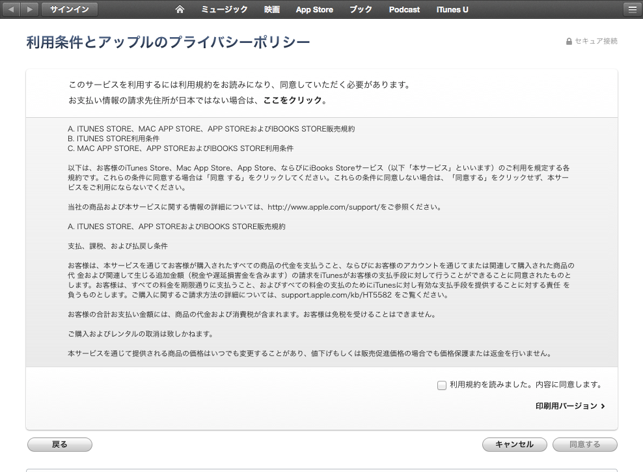Check the 利用規約を読みました agreement checkbox
643x472 pixels.
(442, 385)
